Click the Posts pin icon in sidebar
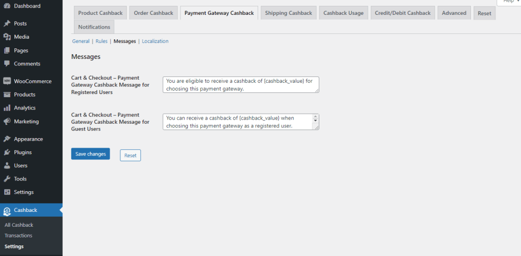This screenshot has width=521, height=256. point(7,23)
